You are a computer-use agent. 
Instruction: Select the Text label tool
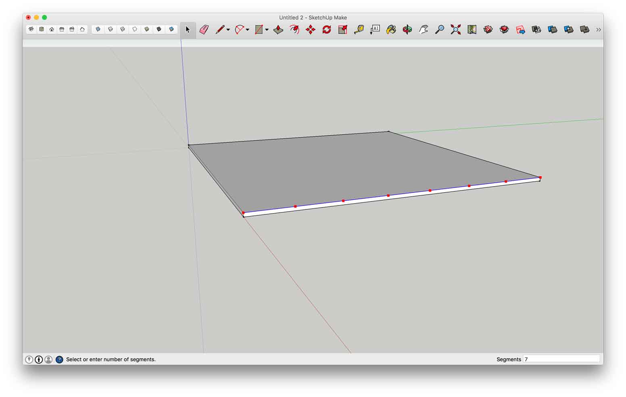coord(375,29)
